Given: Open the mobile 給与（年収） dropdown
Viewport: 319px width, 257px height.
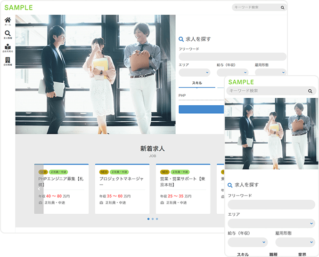Looking at the screenshot, I should (248, 242).
